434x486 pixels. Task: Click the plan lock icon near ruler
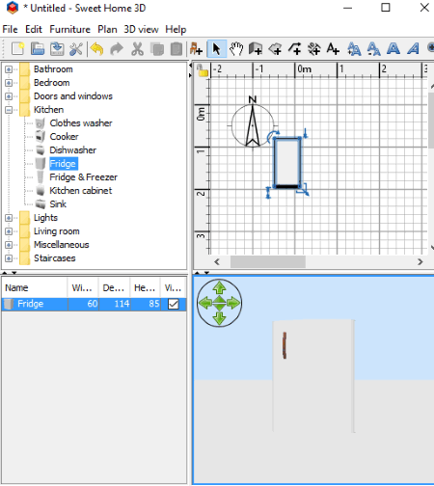point(203,70)
